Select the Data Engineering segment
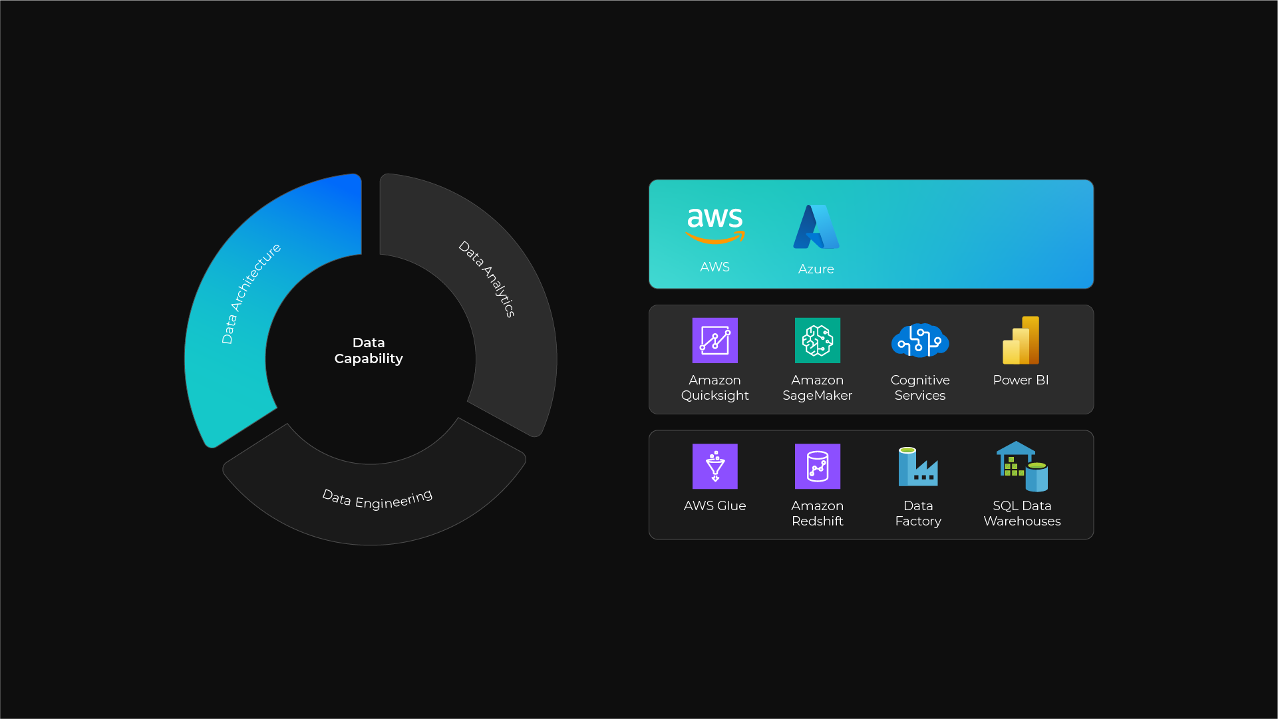Screen dimensions: 1278x719 [376, 499]
